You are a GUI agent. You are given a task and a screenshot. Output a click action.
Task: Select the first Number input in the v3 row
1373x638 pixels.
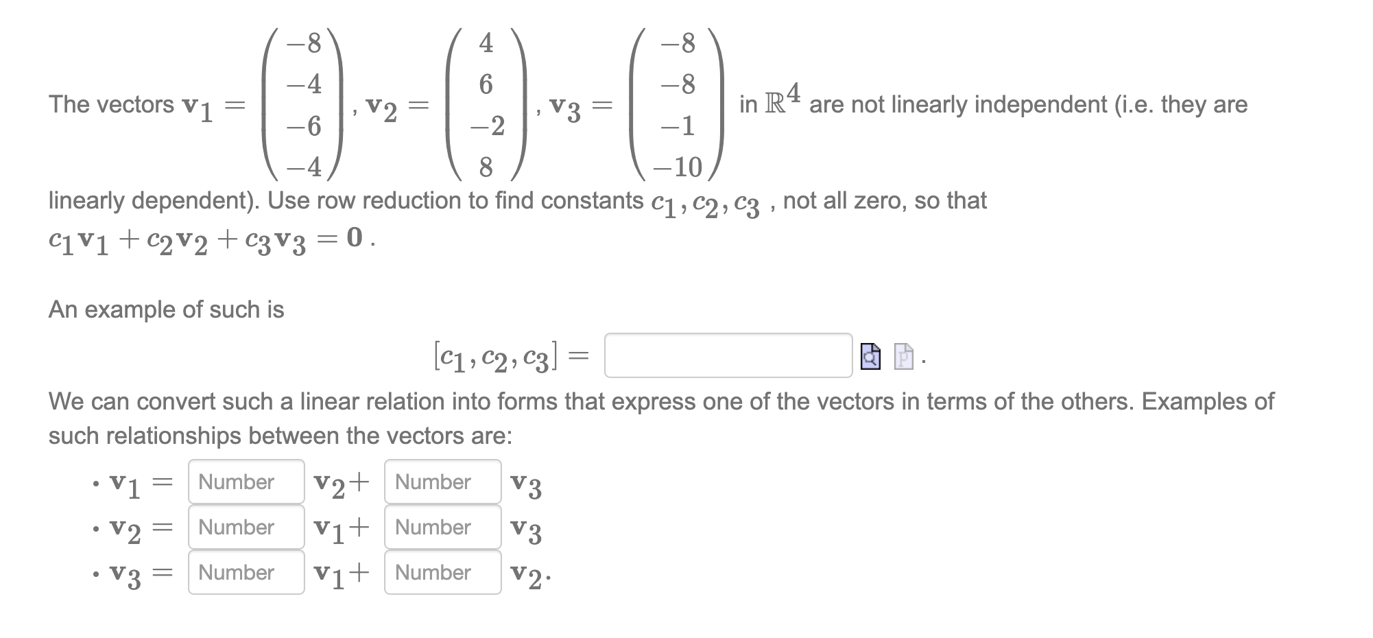point(246,573)
